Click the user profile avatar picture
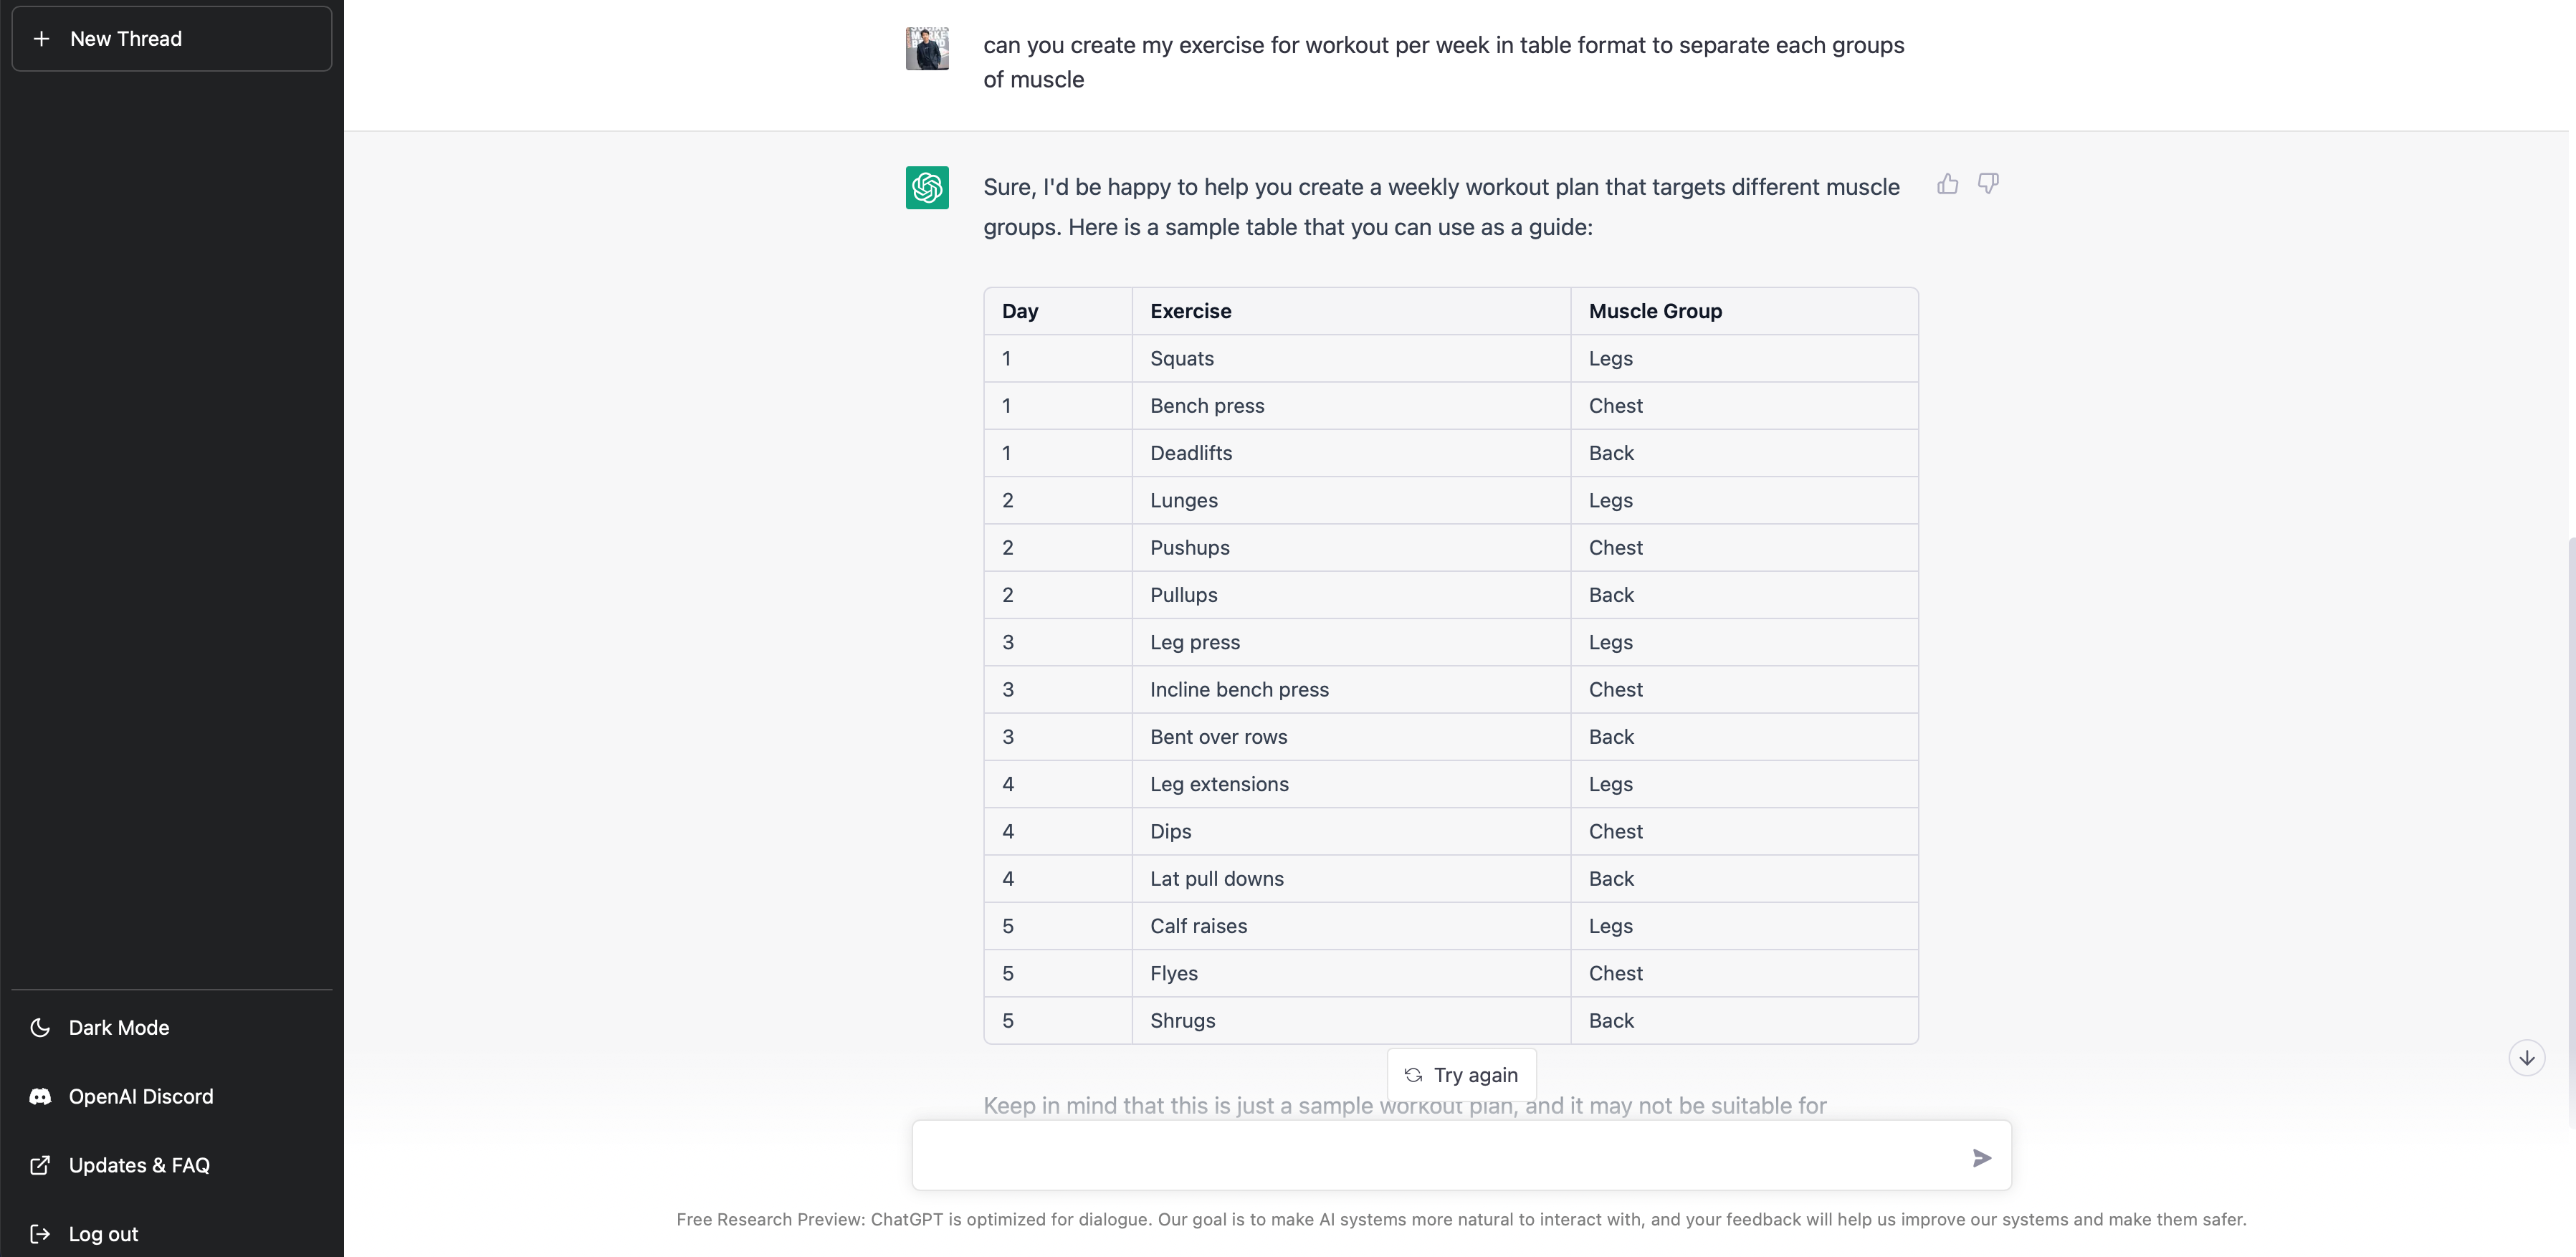This screenshot has height=1257, width=2576. (927, 48)
